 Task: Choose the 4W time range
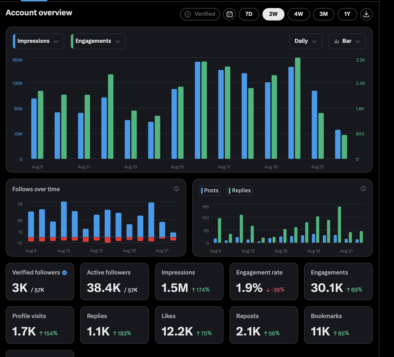click(x=298, y=14)
